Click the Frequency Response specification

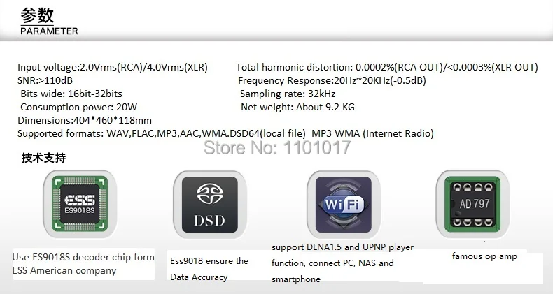point(332,80)
